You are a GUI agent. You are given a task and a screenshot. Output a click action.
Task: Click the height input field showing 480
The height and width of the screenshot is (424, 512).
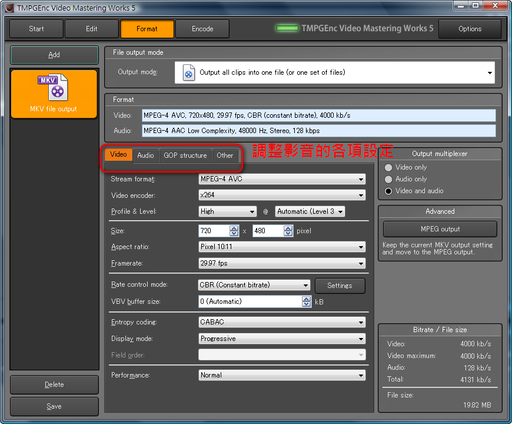[x=268, y=231]
